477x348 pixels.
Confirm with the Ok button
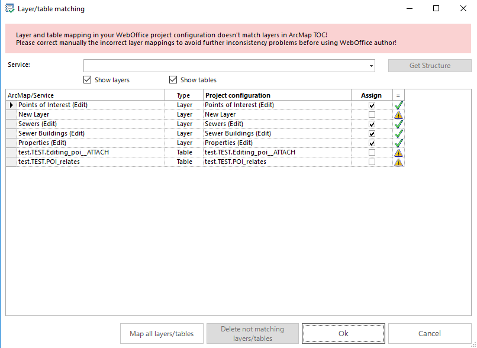343,333
